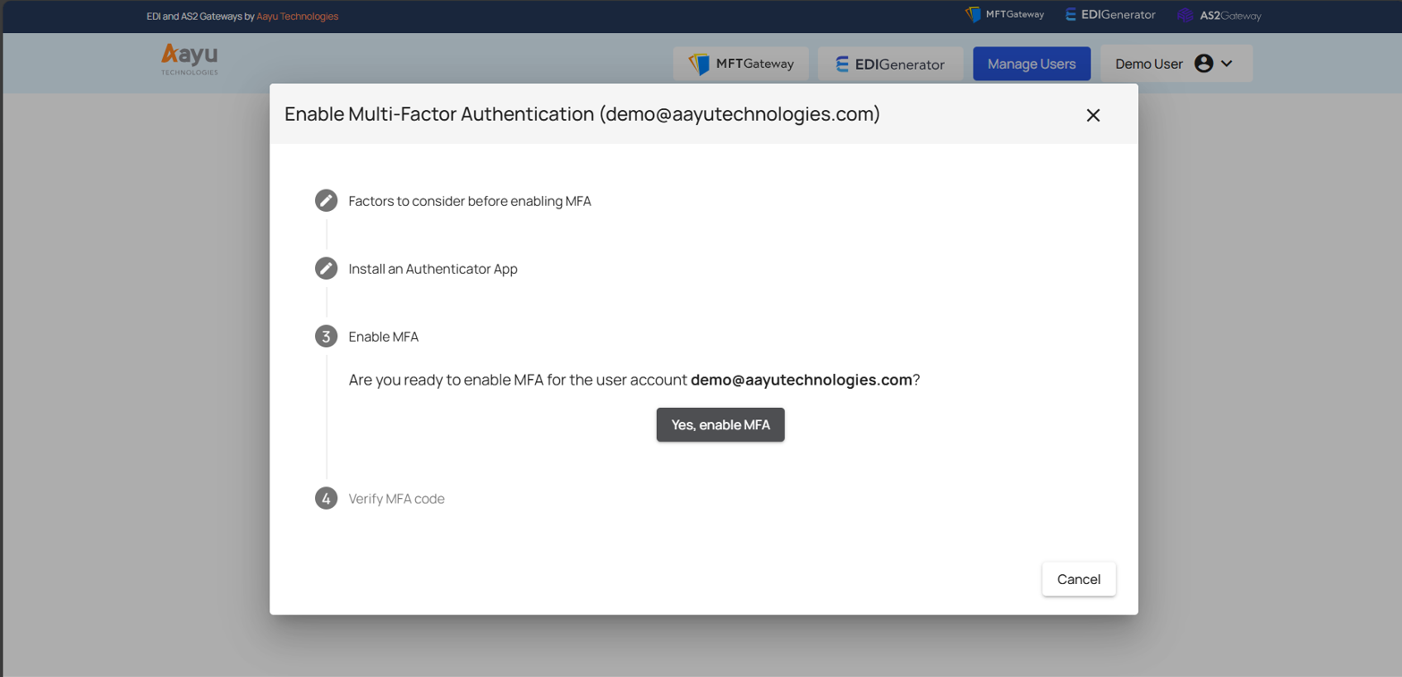The width and height of the screenshot is (1402, 677).
Task: Follow the Aayu Technologies link in top bar
Action: (x=297, y=16)
